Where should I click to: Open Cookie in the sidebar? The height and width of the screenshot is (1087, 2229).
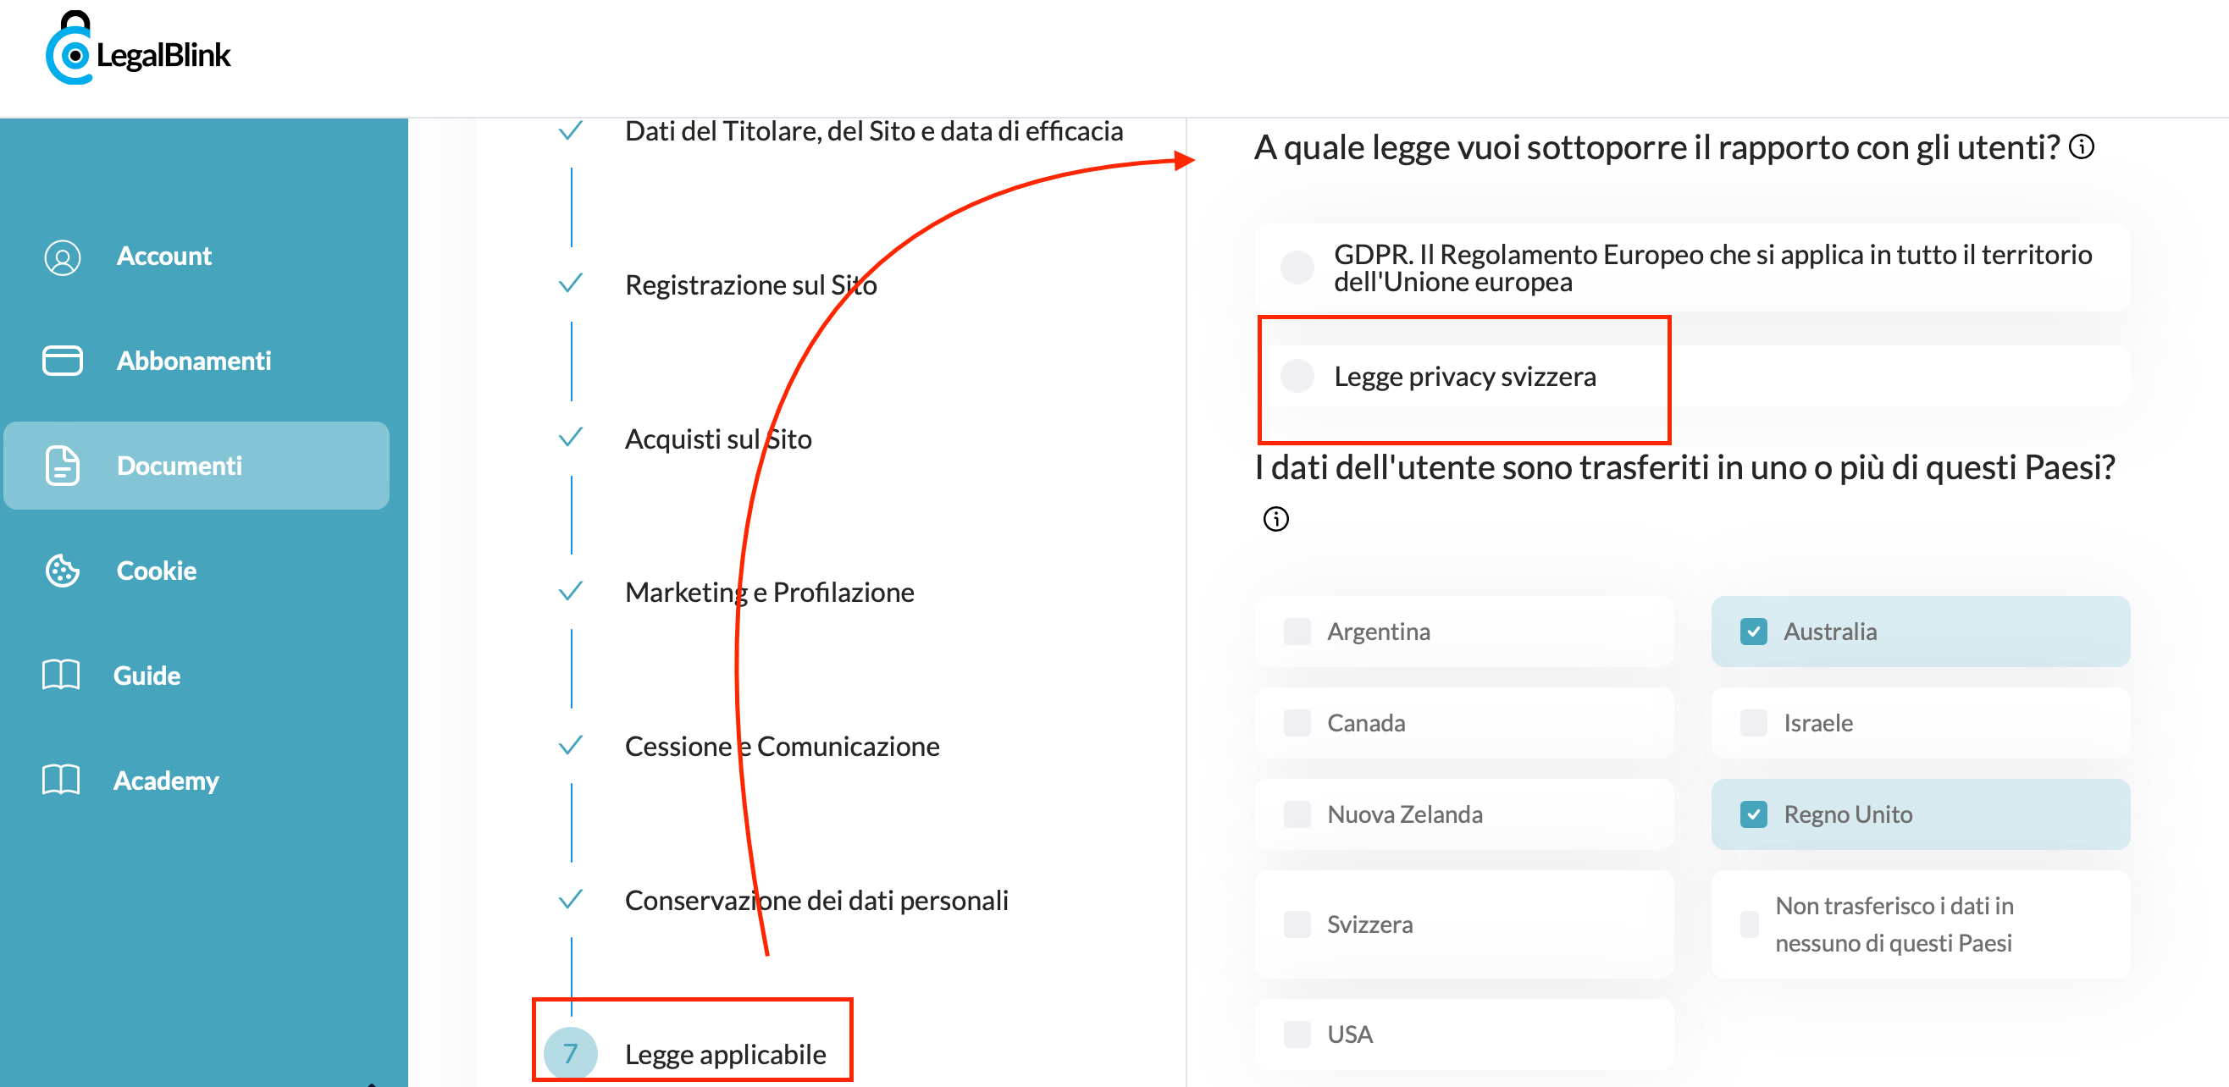(157, 571)
